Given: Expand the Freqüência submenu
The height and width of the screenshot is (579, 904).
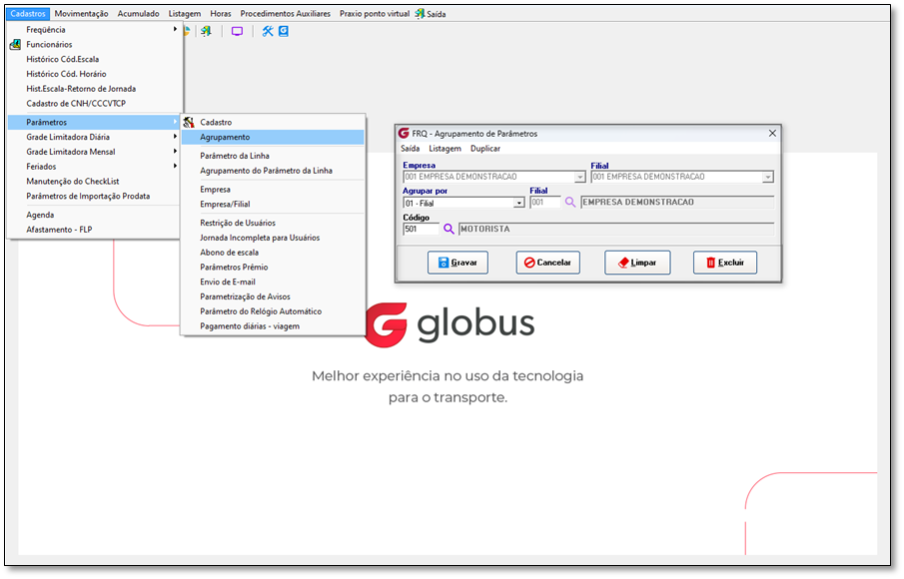Looking at the screenshot, I should 95,29.
